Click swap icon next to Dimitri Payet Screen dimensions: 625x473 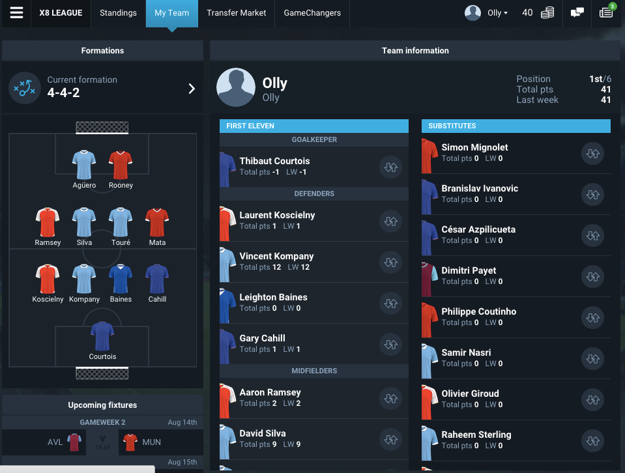pyautogui.click(x=592, y=276)
